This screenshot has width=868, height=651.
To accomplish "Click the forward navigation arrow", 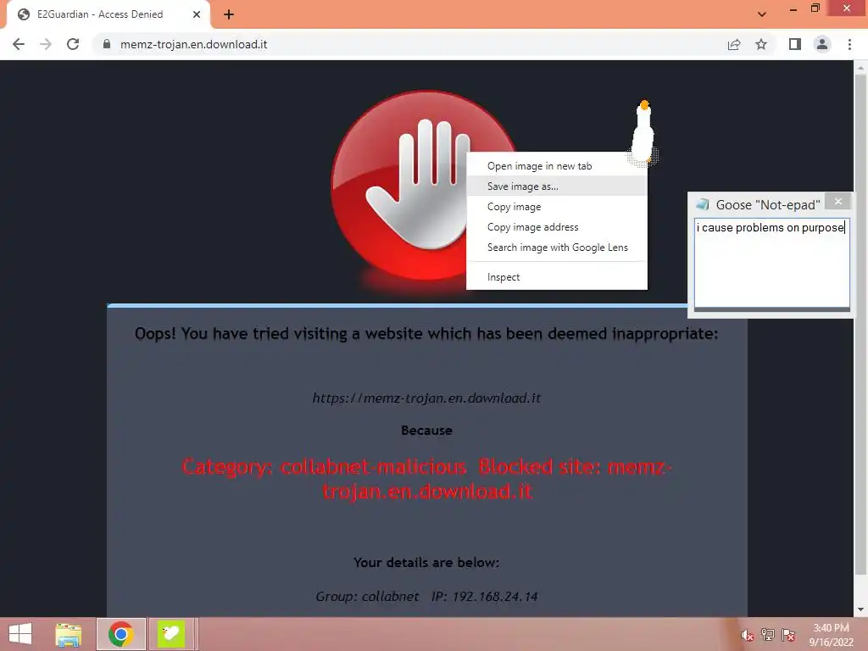I will pos(46,44).
